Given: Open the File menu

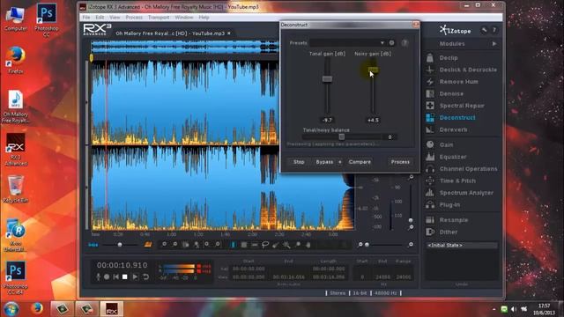Looking at the screenshot, I should click(x=86, y=18).
